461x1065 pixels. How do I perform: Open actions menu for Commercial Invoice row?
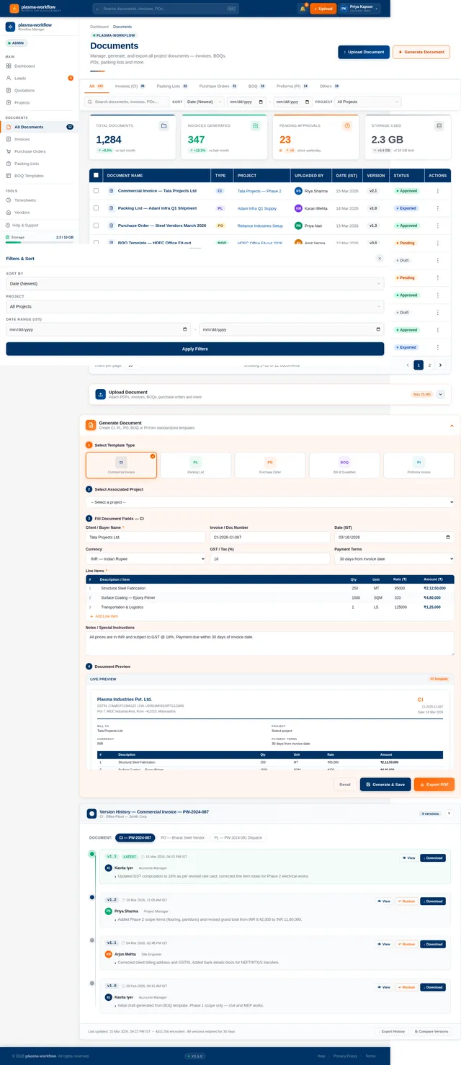click(x=437, y=191)
